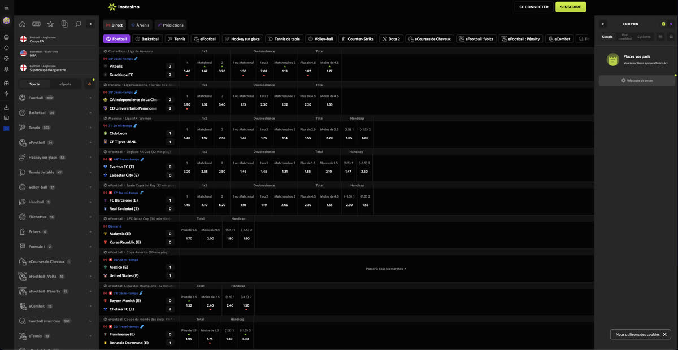This screenshot has height=350, width=678.
Task: Open the Bayern Munich (E) match
Action: coord(125,301)
